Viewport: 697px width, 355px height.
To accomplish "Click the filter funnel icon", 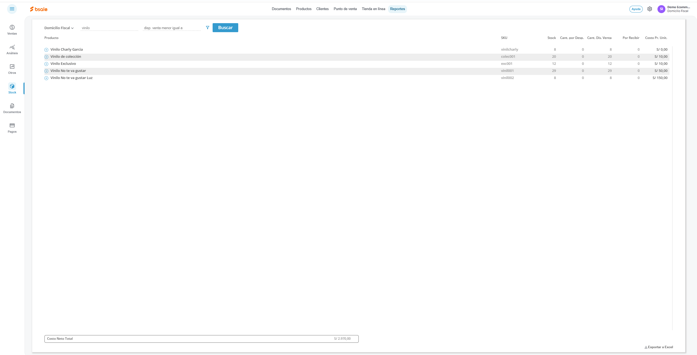I will click(207, 28).
